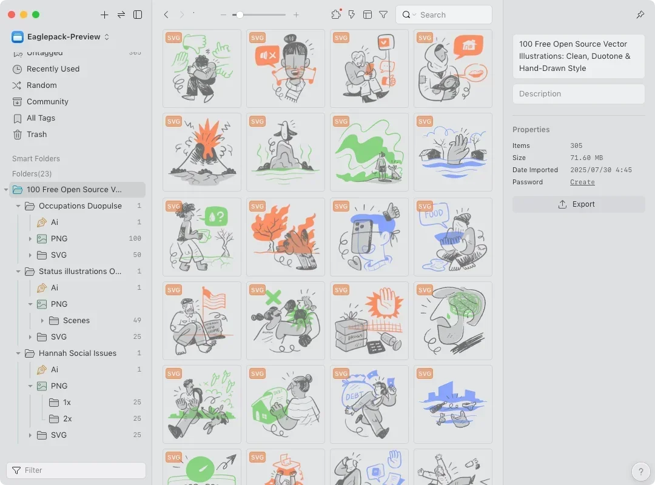655x485 pixels.
Task: Select the green aurora illustration
Action: [369, 152]
